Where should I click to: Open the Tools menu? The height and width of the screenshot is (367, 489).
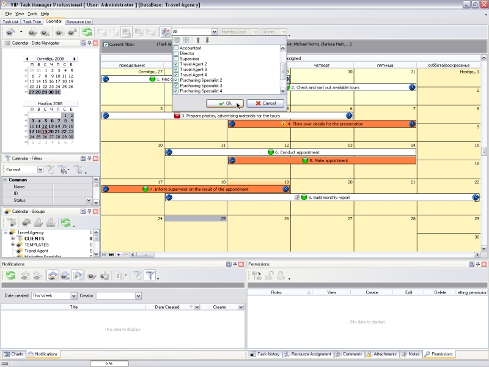[32, 13]
